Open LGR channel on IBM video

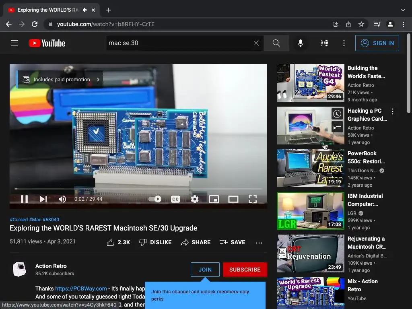pos(352,213)
